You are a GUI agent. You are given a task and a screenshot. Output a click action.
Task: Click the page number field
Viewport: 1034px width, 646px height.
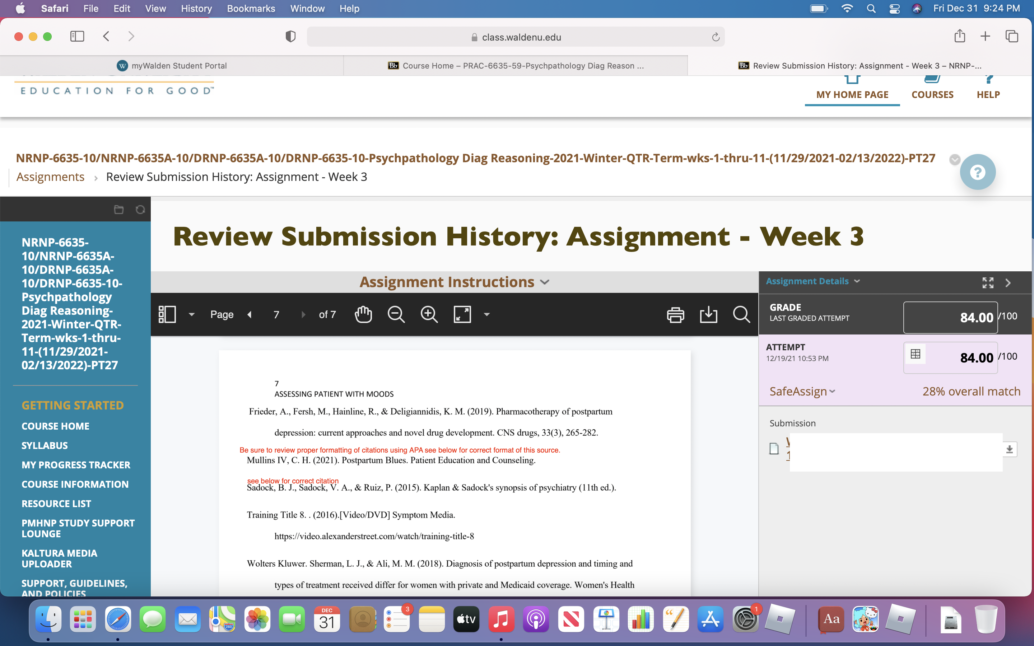276,314
